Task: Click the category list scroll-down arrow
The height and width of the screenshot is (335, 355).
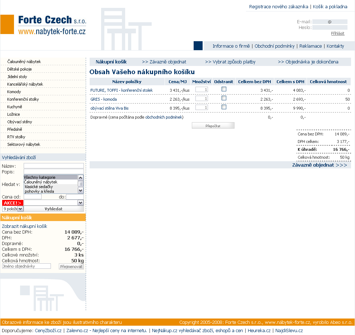Action: tap(81, 191)
